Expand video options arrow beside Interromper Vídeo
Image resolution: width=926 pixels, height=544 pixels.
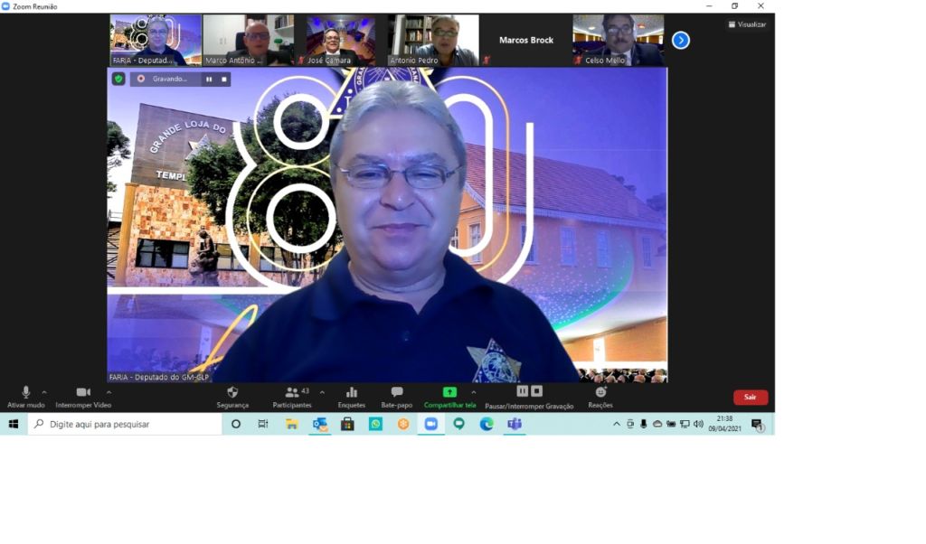coord(109,392)
